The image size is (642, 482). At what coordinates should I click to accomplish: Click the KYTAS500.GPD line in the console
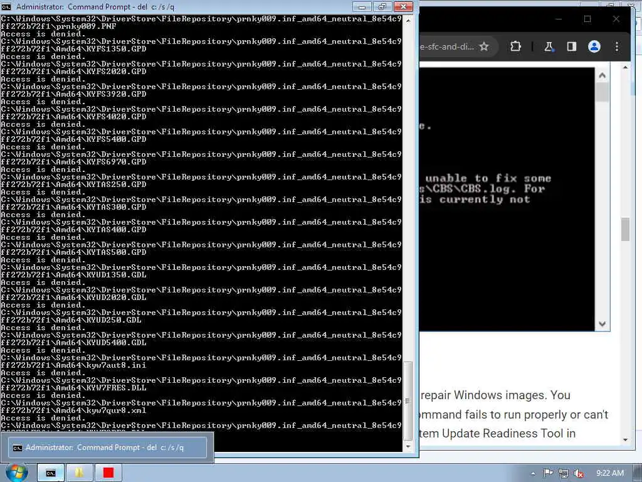[x=74, y=252]
